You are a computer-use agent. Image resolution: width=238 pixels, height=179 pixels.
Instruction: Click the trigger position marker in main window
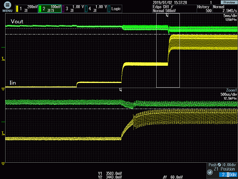167,15
